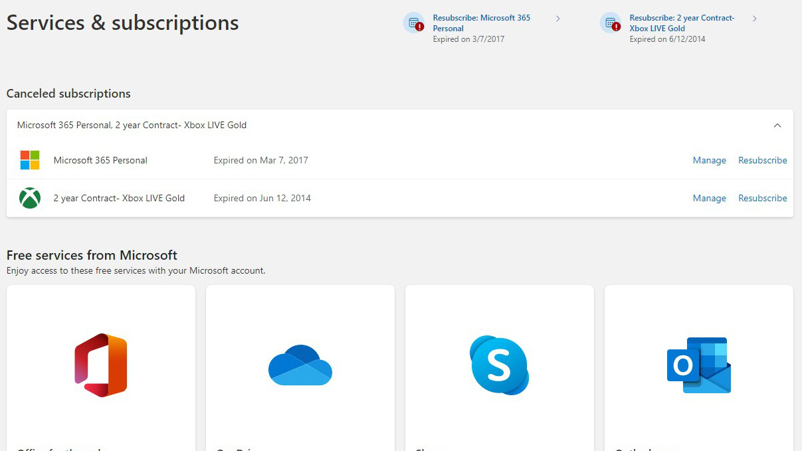Open chevron next to Resubscribe Xbox LIVE Gold
This screenshot has width=802, height=451.
pos(754,19)
